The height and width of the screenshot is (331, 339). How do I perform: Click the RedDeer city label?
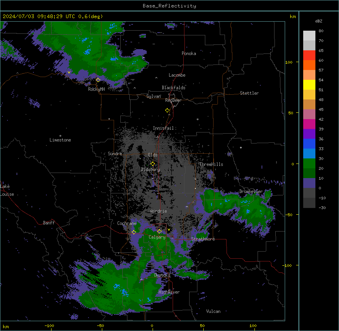(173, 100)
